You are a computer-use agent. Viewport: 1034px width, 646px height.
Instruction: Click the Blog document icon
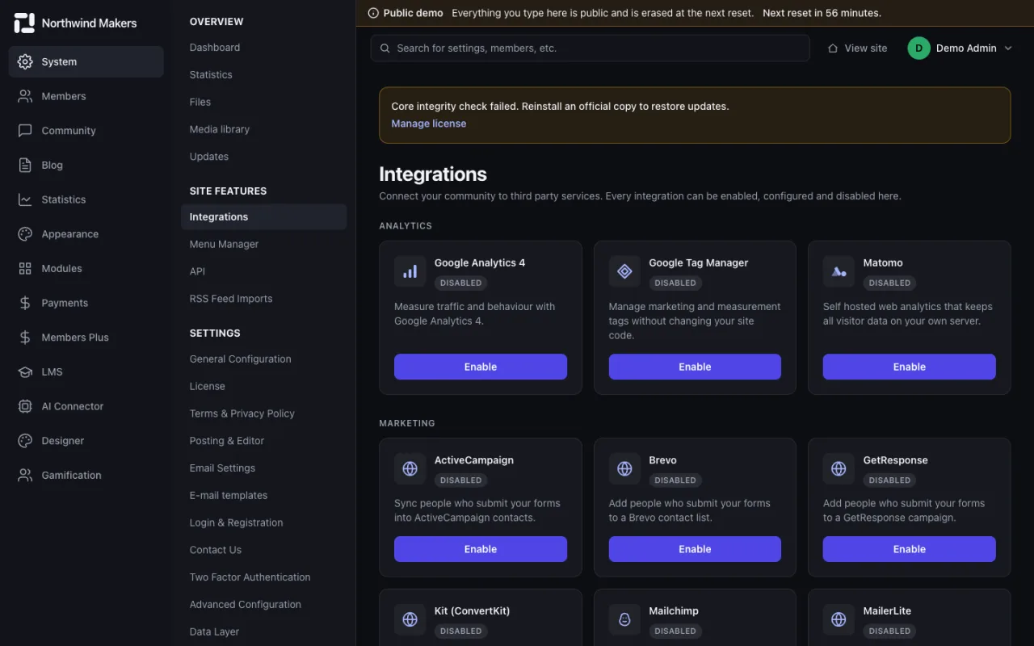click(x=25, y=165)
